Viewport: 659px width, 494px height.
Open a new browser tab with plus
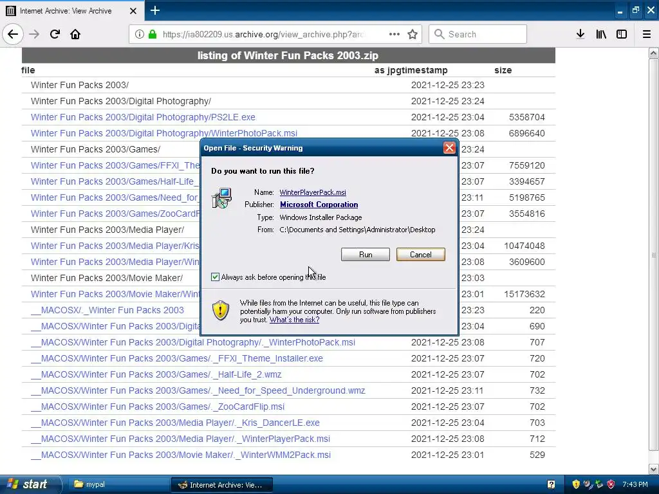(x=155, y=10)
